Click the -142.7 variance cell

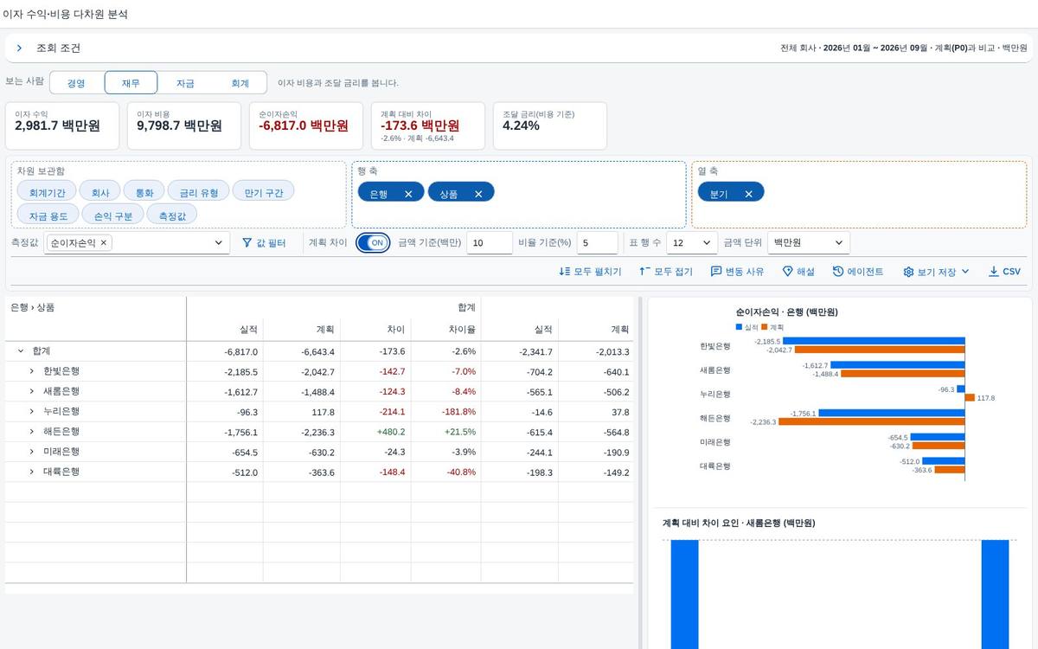pos(375,371)
